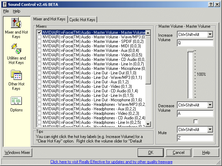Uncheck the Master Volume - Master Volume mixer
This screenshot has height=166, width=222.
pos(39,33)
